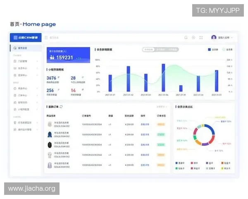Image resolution: width=248 pixels, height=199 pixels.
Task: Click the 小程序配置 sidebar icon
Action: click(15, 109)
